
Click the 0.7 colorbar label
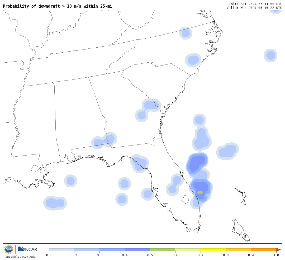[x=201, y=255]
